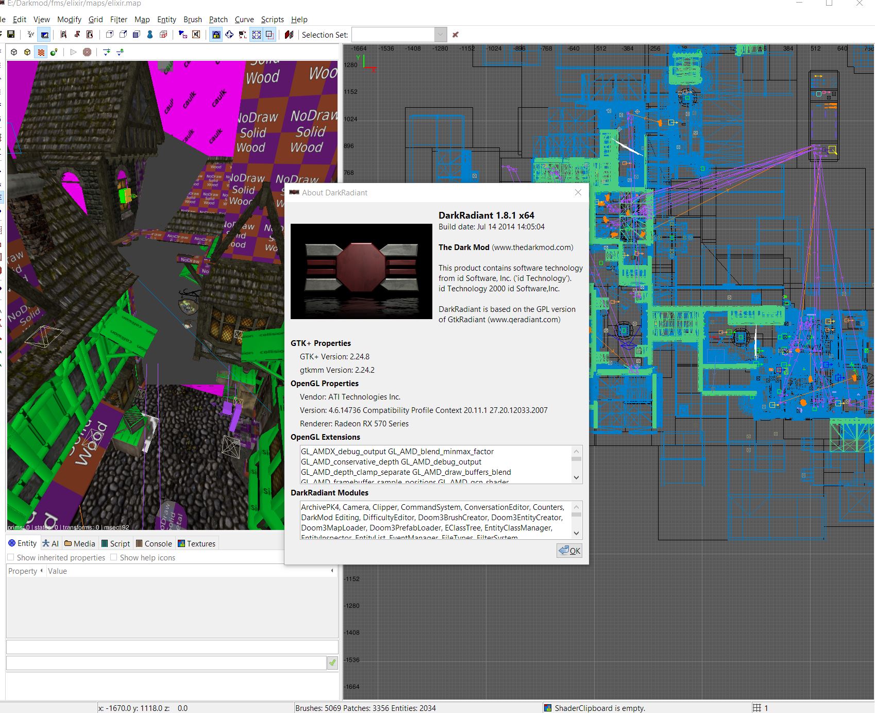Click the blue pawn entity icon

(x=150, y=35)
